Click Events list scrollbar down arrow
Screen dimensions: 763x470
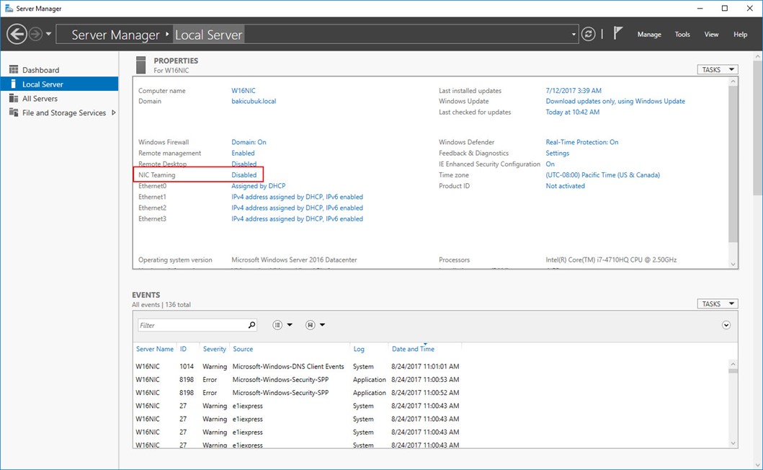click(733, 443)
